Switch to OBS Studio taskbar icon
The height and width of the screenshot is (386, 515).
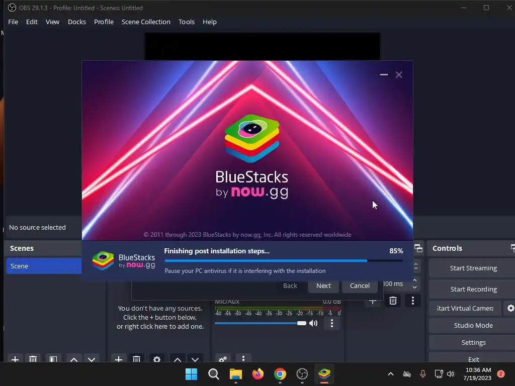[x=302, y=374]
